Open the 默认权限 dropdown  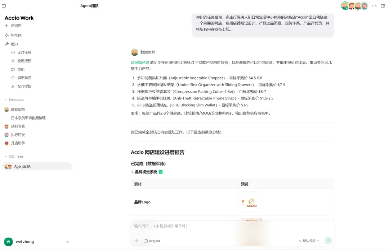(309, 241)
